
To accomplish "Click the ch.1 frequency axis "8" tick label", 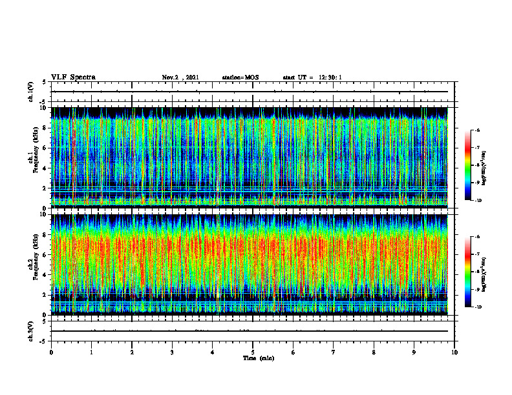I will 45,128.
